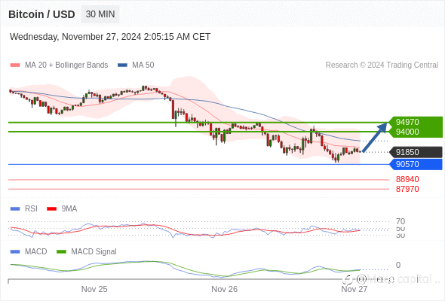Click the Nov 26 date axis label
The image size is (445, 301).
(x=224, y=289)
